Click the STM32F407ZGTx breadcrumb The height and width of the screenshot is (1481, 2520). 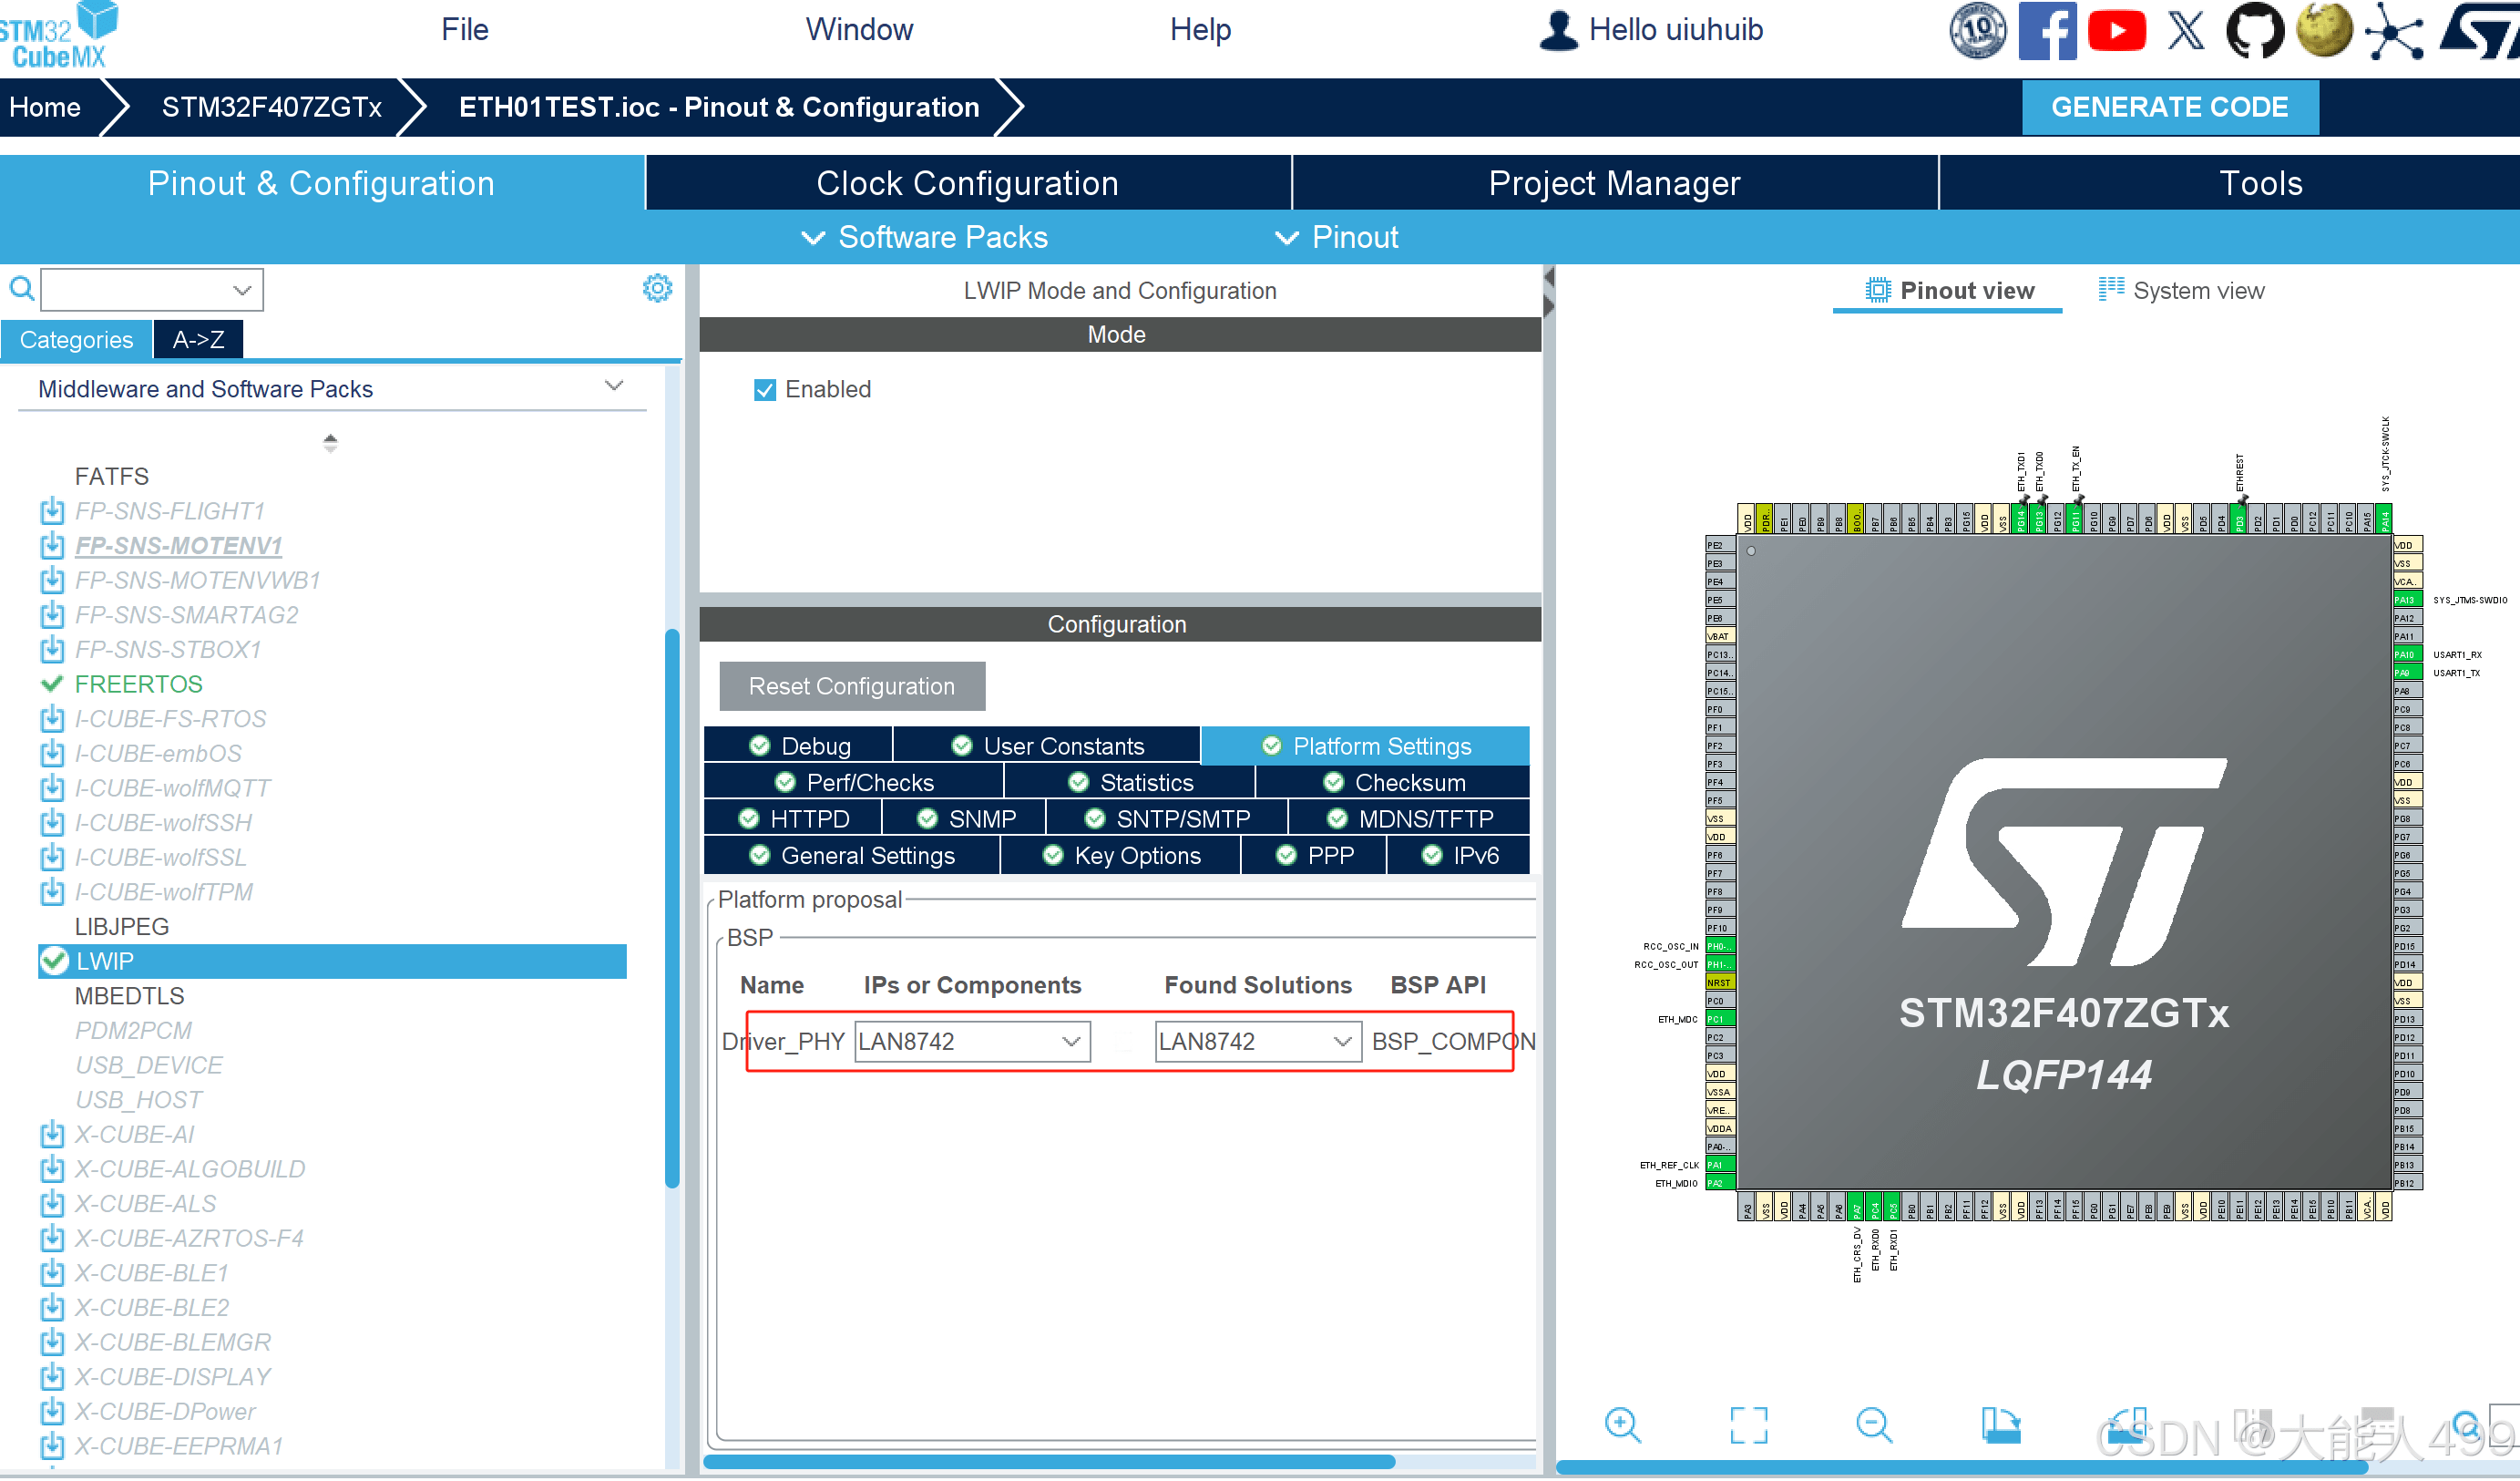click(271, 107)
